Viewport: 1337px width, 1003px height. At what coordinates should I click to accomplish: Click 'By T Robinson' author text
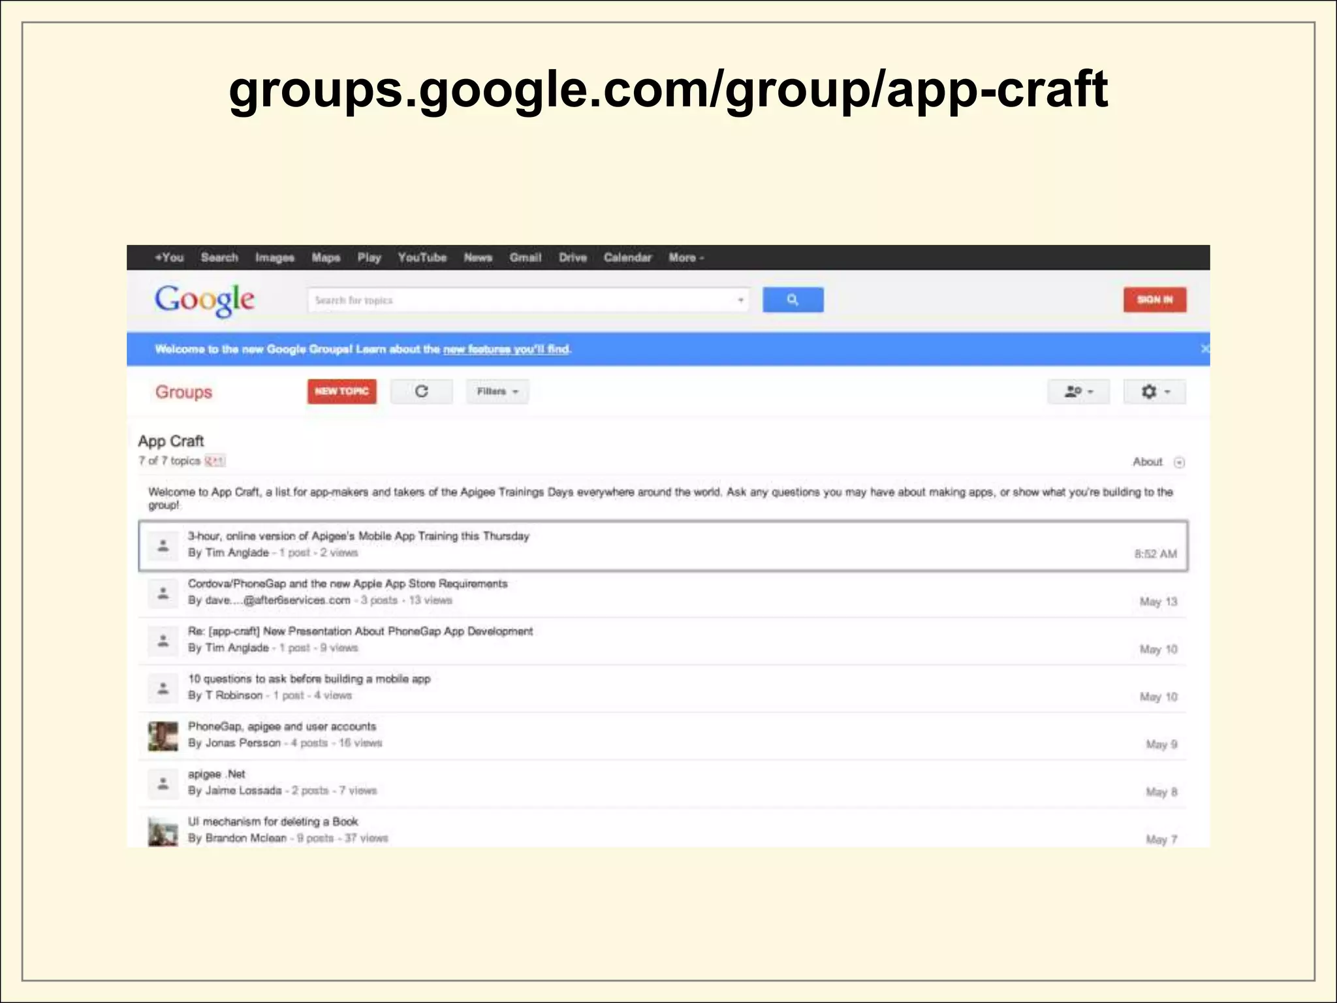click(x=225, y=695)
